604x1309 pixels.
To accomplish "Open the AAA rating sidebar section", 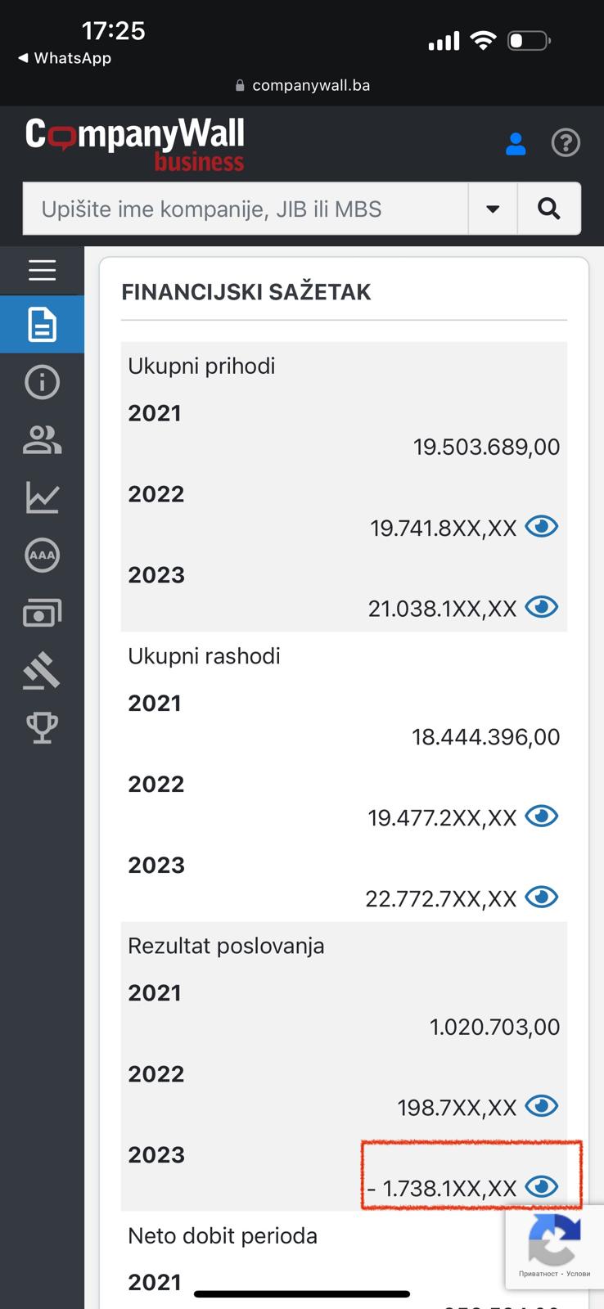I will coord(42,555).
